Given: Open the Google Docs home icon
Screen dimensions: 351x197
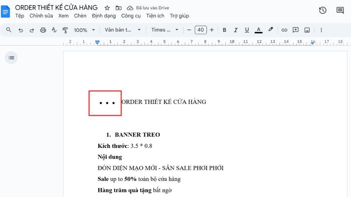Looking at the screenshot, I should coord(6,11).
